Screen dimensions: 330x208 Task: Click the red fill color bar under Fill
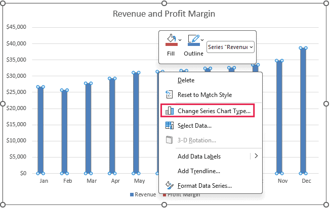pos(172,44)
